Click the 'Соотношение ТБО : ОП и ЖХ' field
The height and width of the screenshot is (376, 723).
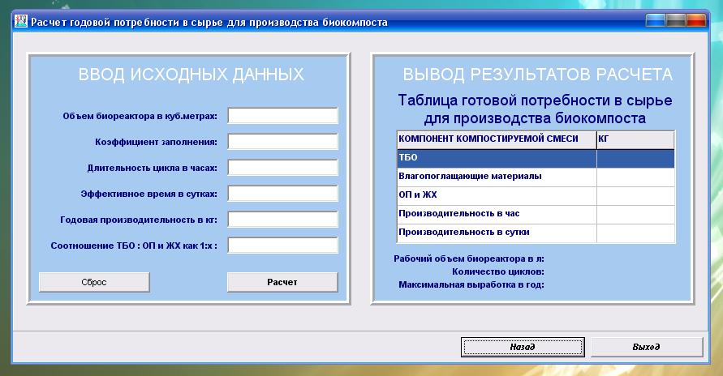(282, 246)
